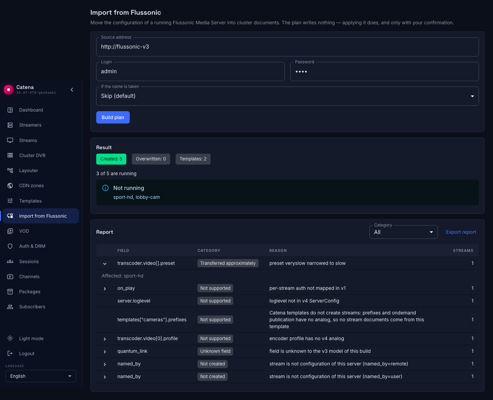The image size is (493, 400).
Task: Click the CATEGORY column header
Action: [209, 250]
